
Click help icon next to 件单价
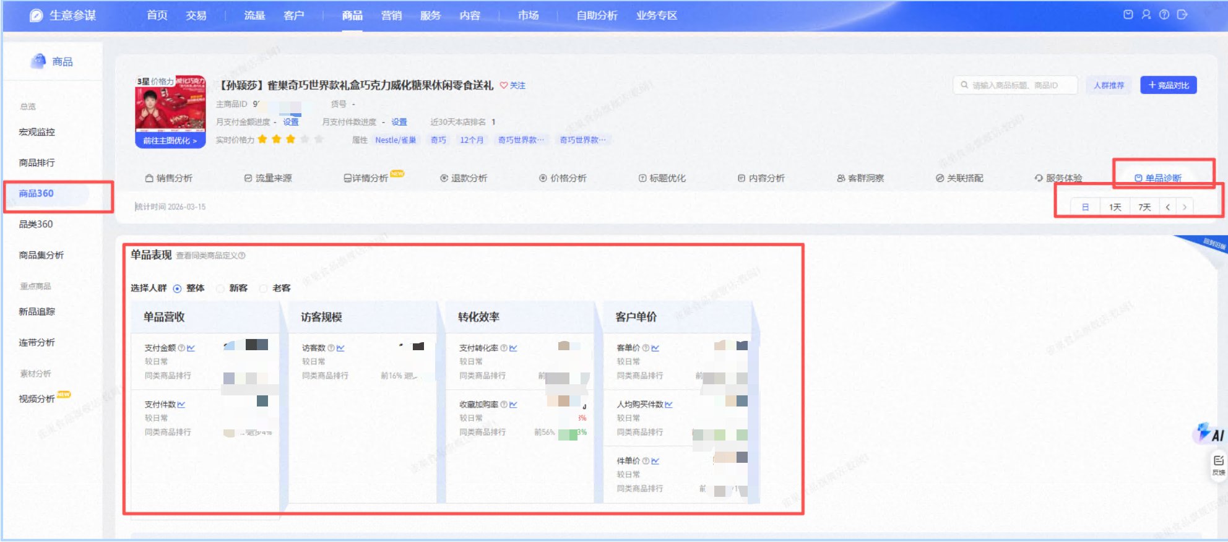pos(646,461)
